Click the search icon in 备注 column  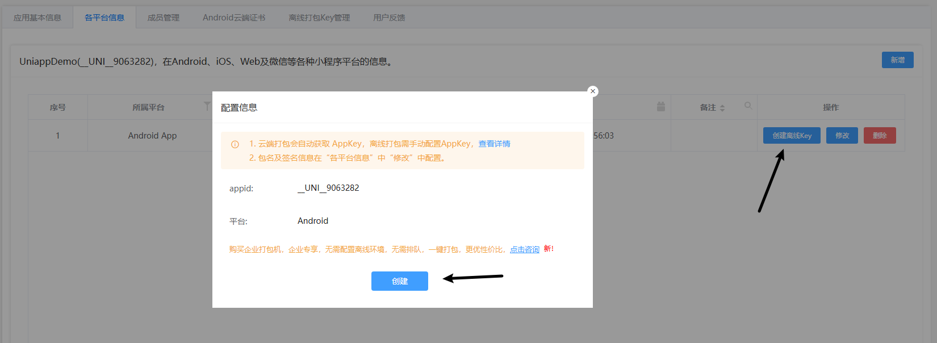click(x=748, y=106)
